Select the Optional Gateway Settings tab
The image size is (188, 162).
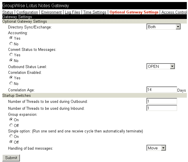tap(134, 12)
